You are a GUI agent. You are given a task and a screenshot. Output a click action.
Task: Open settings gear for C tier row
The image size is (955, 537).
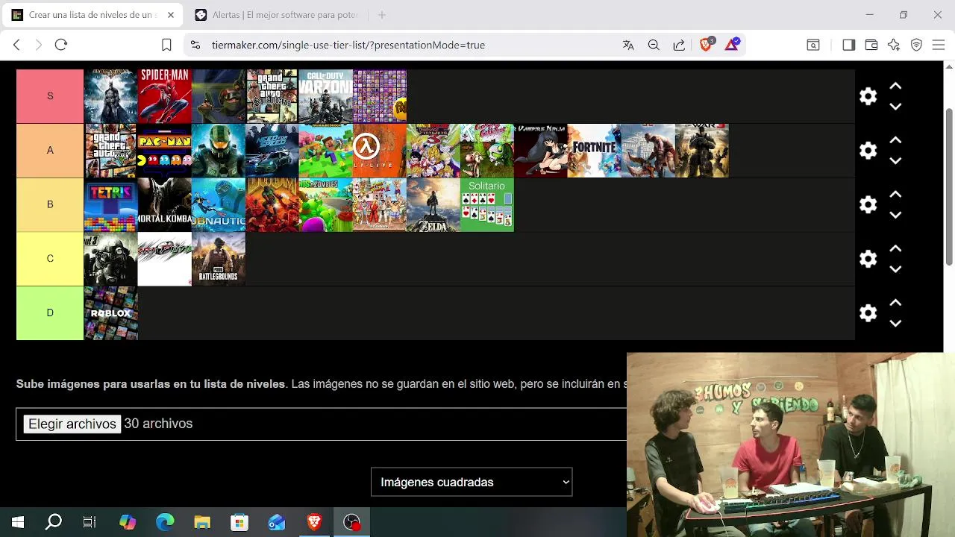point(868,259)
